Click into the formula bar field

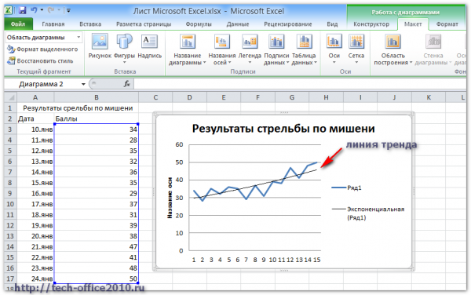[x=300, y=84]
